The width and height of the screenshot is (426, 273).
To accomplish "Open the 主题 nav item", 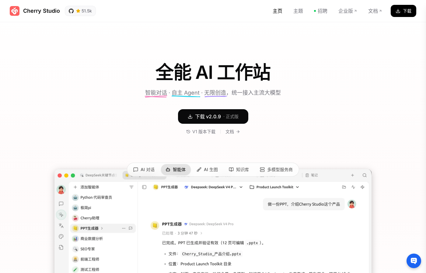I will [x=298, y=11].
